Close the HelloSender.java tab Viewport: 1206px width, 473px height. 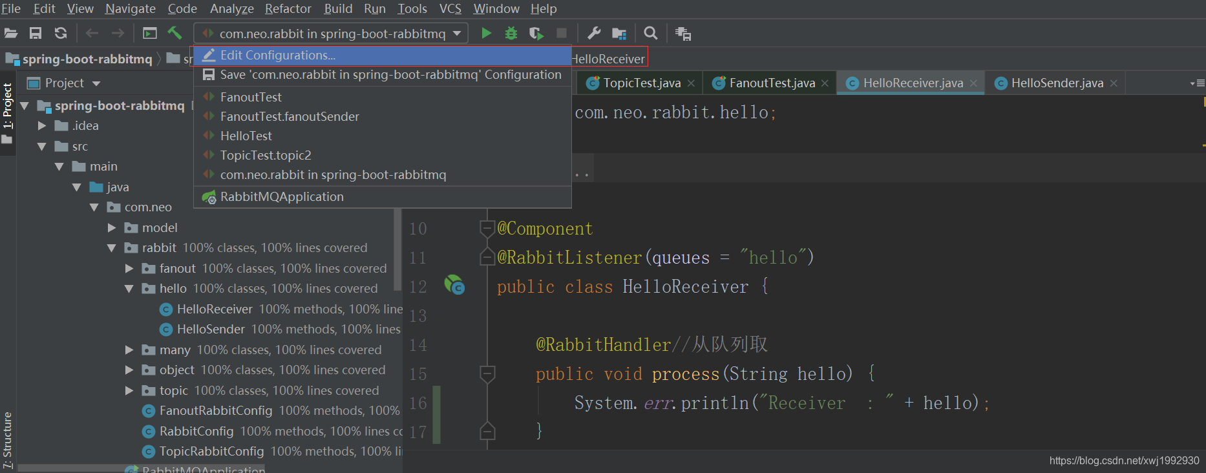(1114, 83)
